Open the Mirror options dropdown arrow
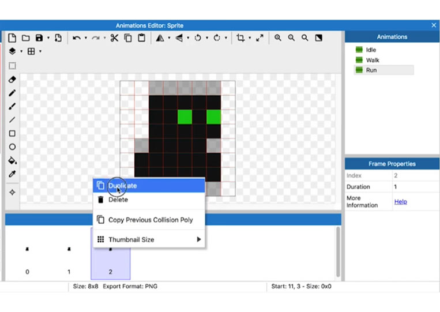This screenshot has width=440, height=312. click(x=169, y=38)
